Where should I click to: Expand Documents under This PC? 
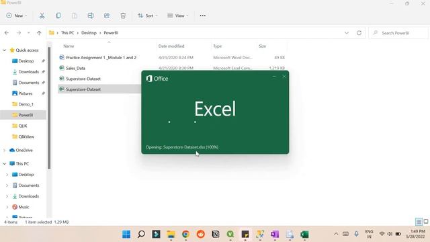coord(7,186)
